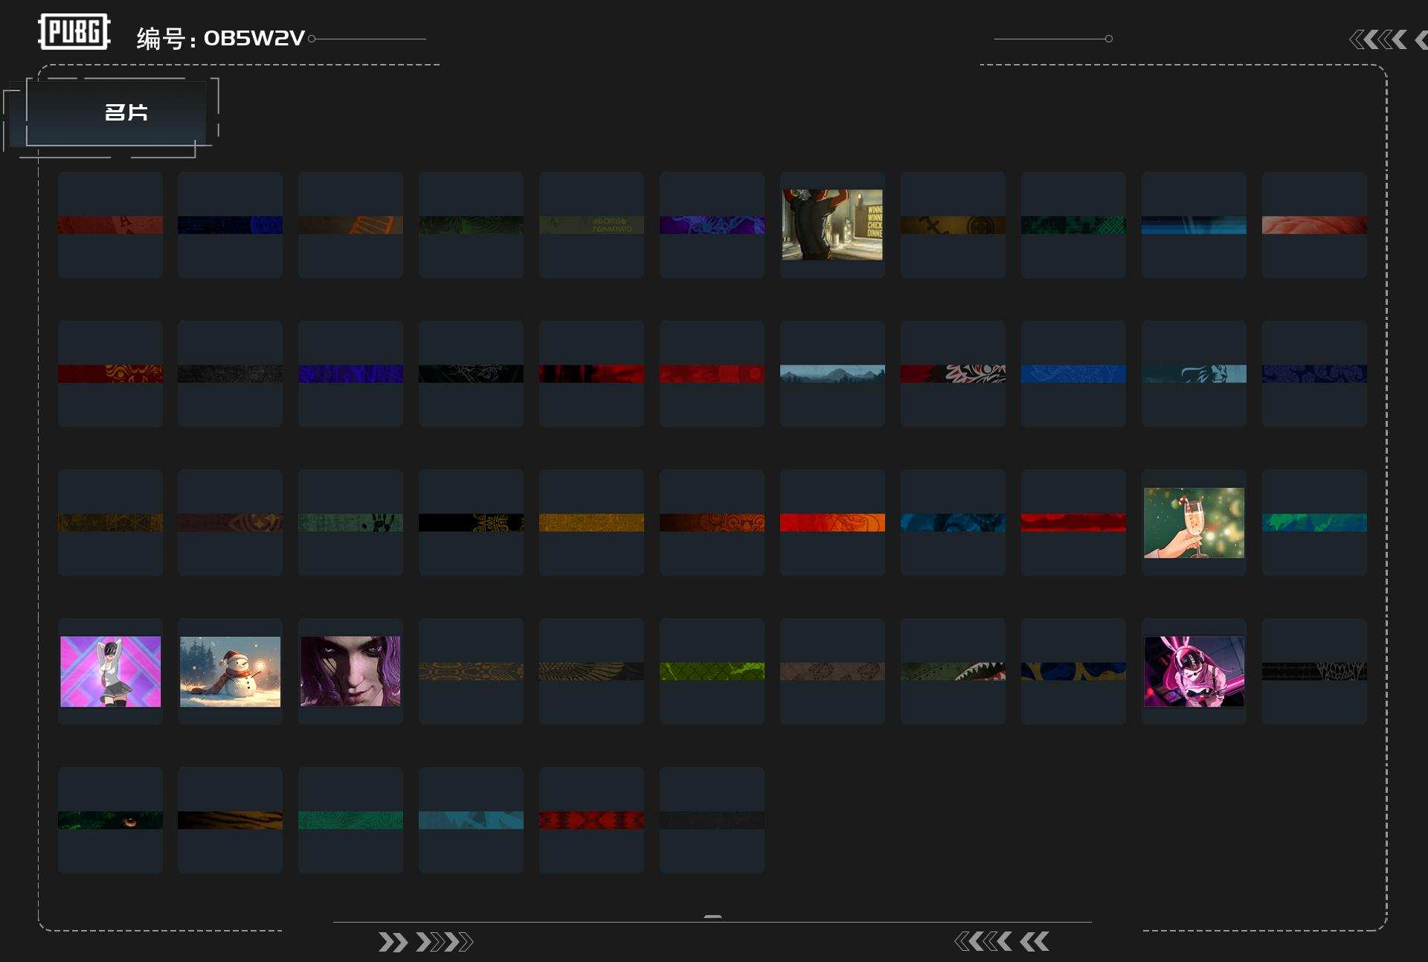Image resolution: width=1428 pixels, height=962 pixels.
Task: Open the anime girl on pink background namecard
Action: [110, 671]
